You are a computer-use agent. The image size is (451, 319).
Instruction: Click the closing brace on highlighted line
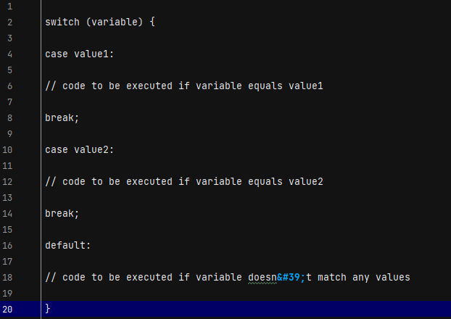(48, 310)
